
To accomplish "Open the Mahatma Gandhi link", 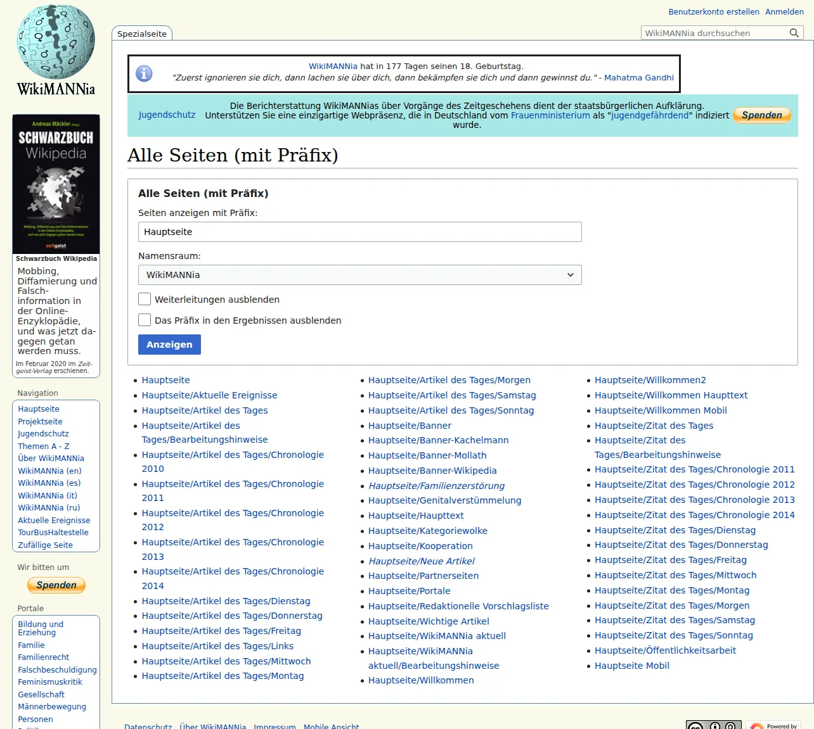I will (x=639, y=78).
